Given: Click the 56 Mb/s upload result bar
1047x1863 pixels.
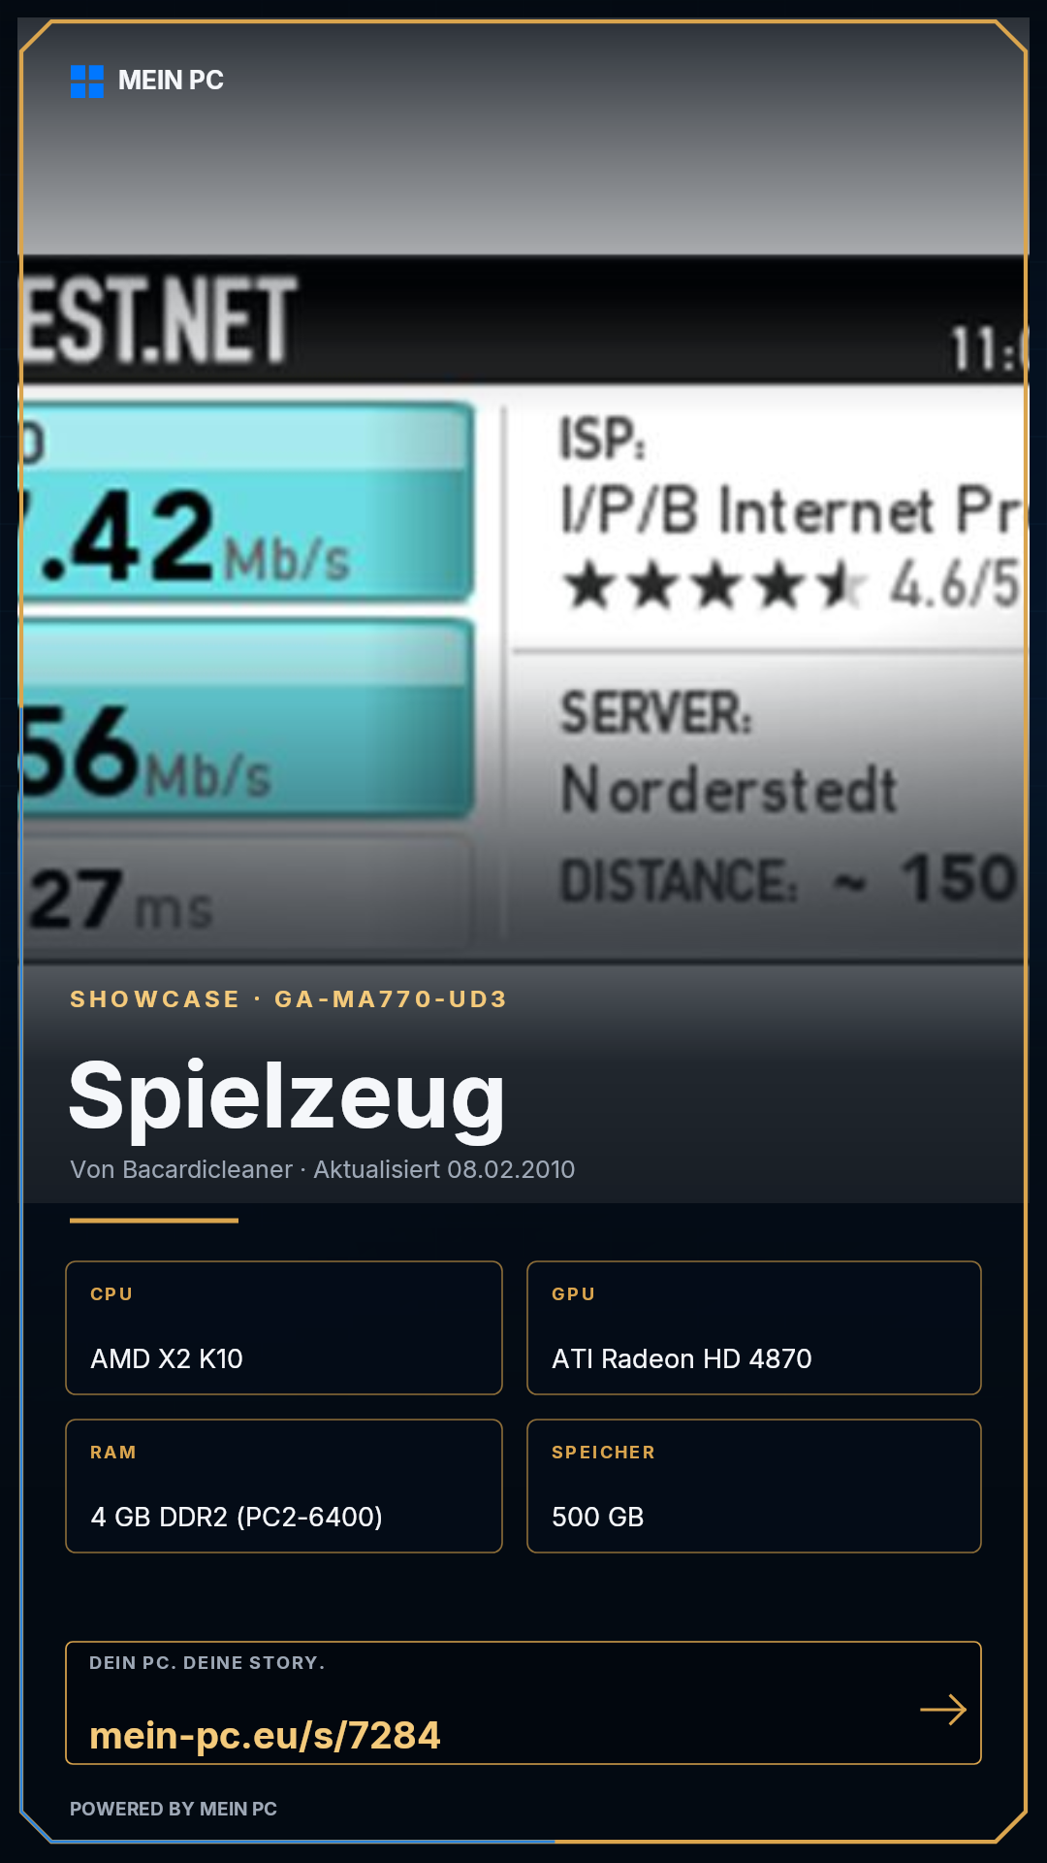Looking at the screenshot, I should click(248, 719).
